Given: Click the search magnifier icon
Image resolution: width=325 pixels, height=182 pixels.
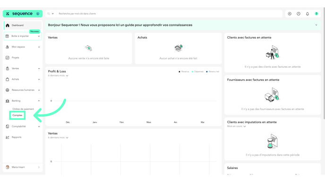Looking at the screenshot, I should 49,14.
